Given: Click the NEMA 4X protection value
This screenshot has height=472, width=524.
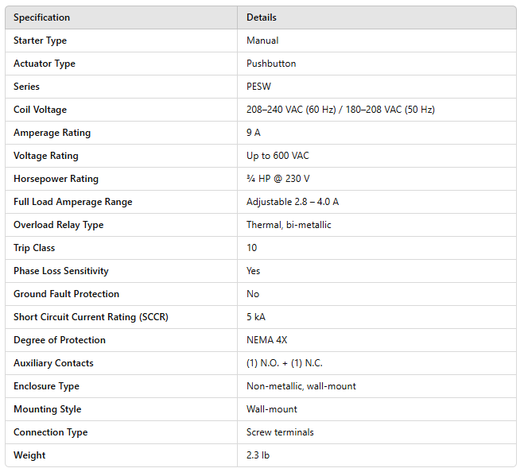Looking at the screenshot, I should (266, 340).
